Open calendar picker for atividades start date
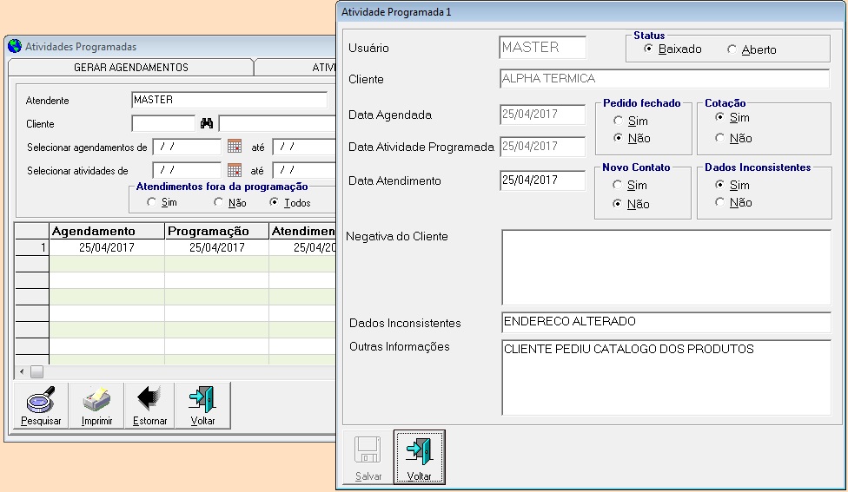The width and height of the screenshot is (848, 492). pyautogui.click(x=234, y=170)
